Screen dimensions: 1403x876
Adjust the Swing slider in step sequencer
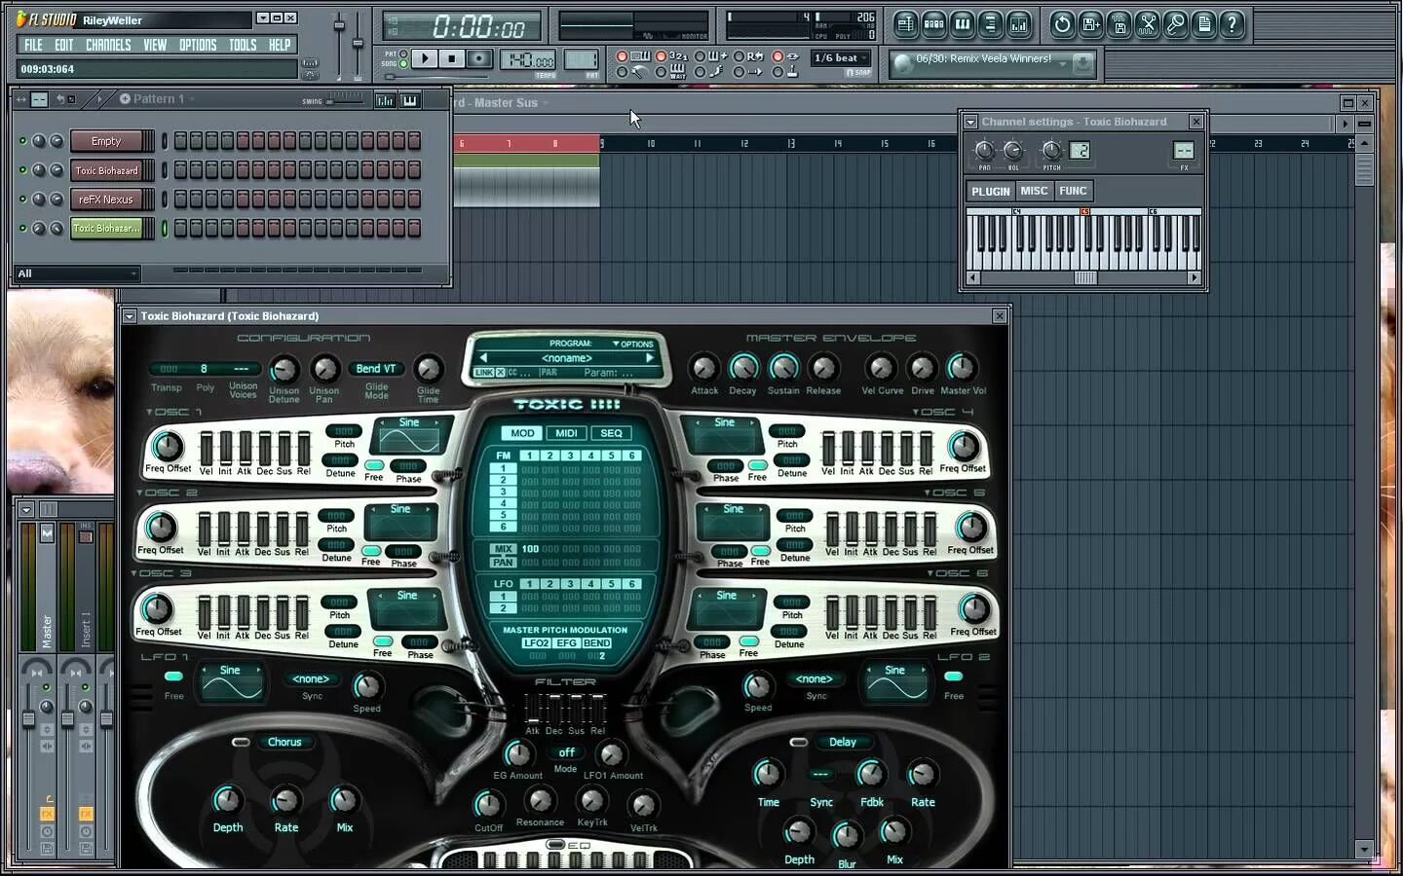(343, 100)
